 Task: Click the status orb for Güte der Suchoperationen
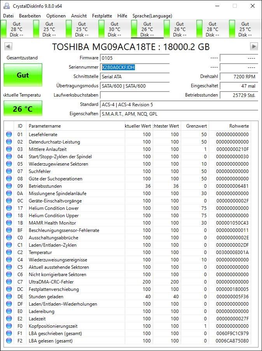(9, 179)
